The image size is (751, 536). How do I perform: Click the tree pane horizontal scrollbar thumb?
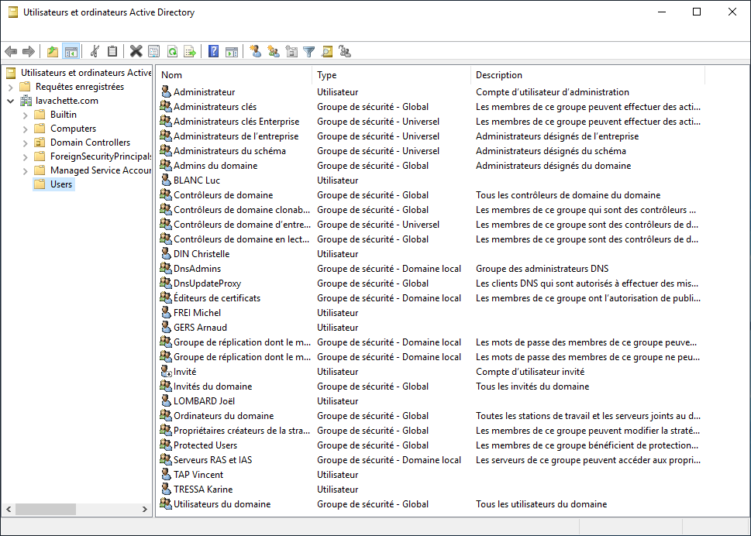(46, 509)
